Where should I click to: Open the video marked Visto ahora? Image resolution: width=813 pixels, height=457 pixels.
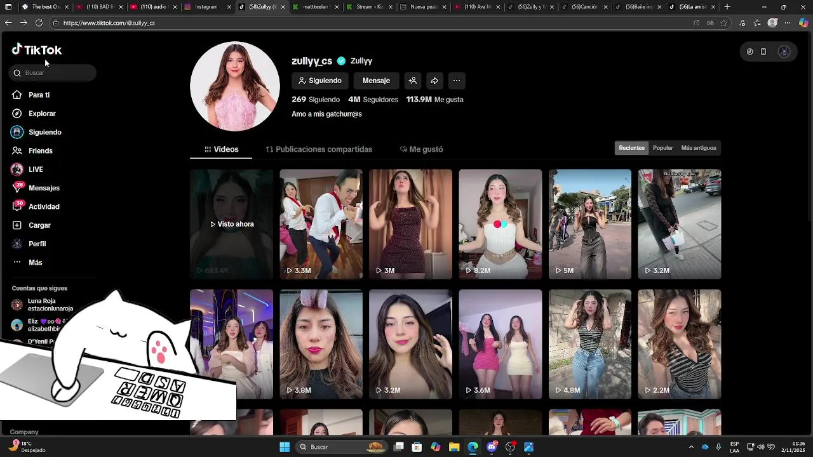pyautogui.click(x=231, y=224)
